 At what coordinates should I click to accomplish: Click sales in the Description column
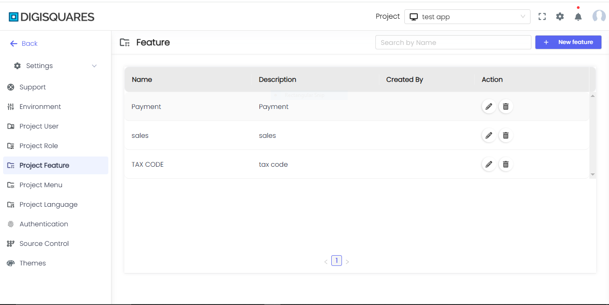(x=267, y=136)
